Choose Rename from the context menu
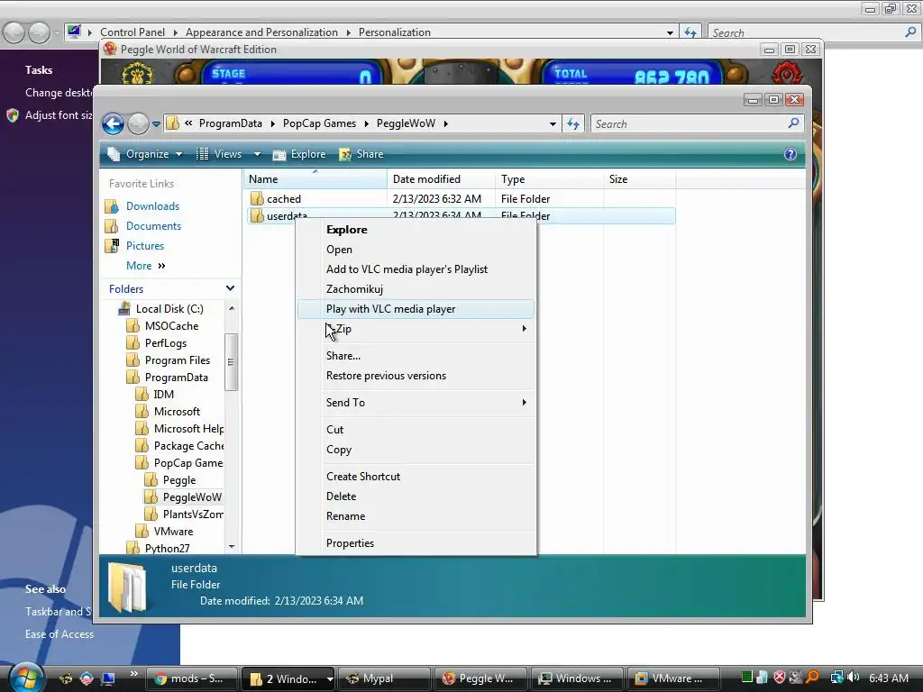 coord(416,516)
